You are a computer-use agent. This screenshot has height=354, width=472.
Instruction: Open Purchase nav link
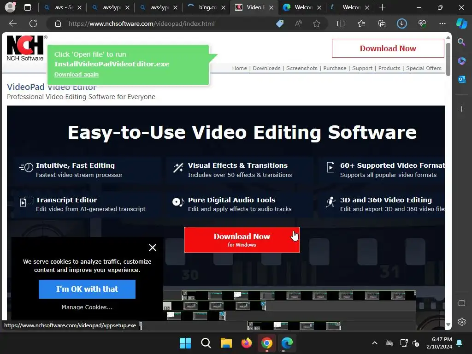335,68
